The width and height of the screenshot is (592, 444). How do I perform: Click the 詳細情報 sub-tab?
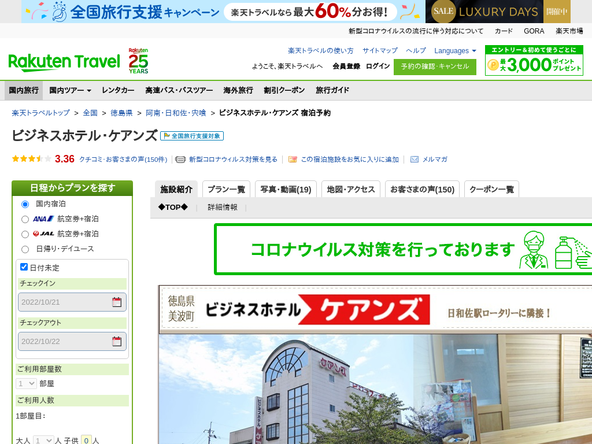223,208
